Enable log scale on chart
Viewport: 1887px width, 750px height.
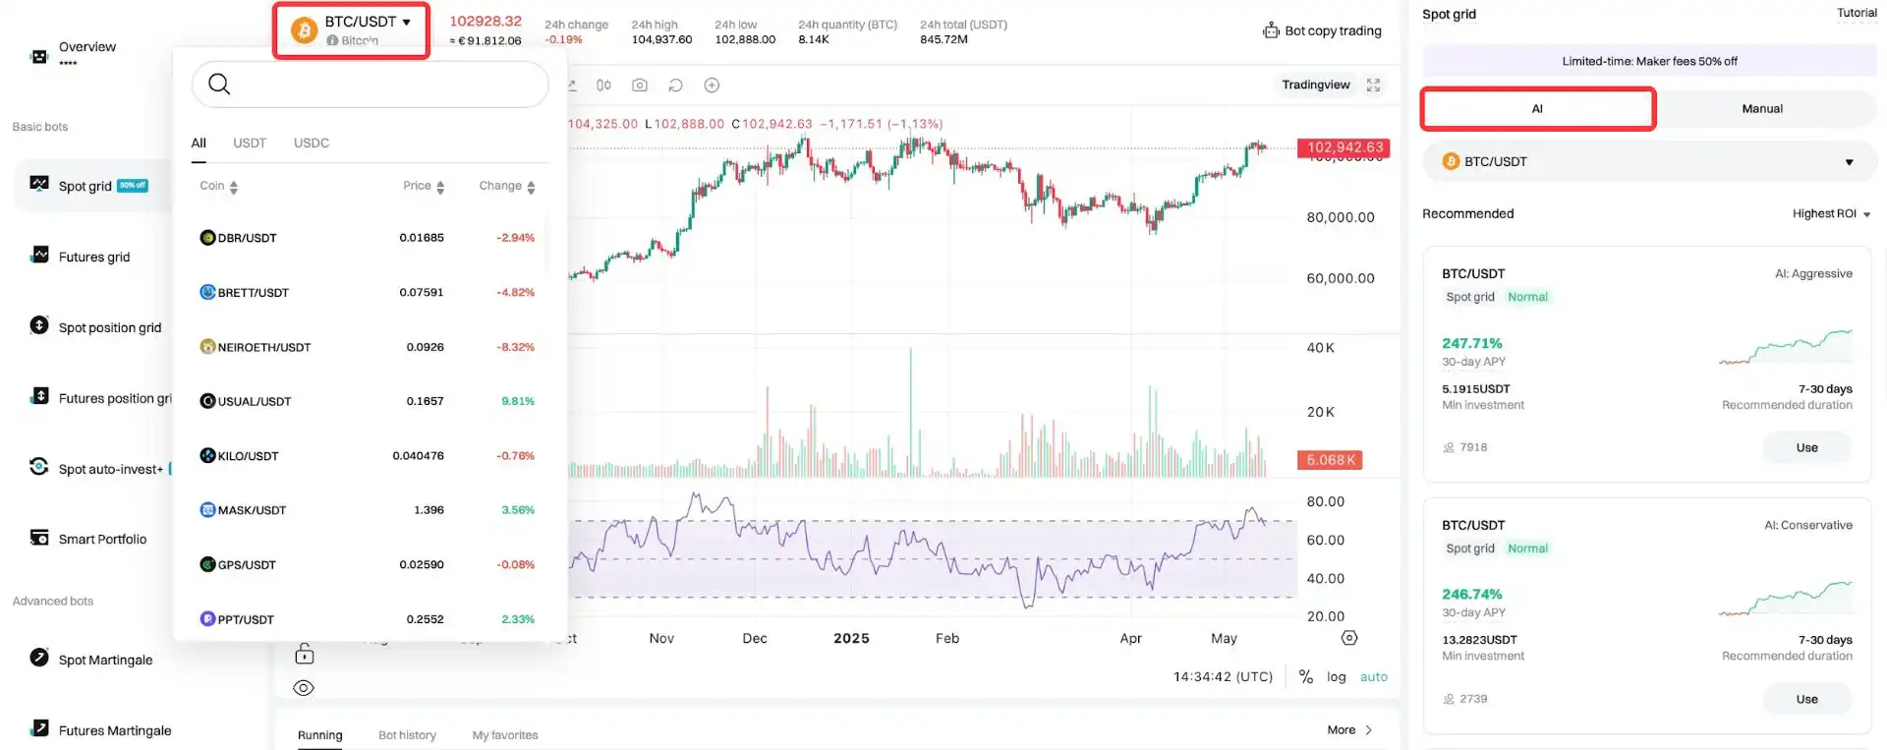pos(1336,676)
